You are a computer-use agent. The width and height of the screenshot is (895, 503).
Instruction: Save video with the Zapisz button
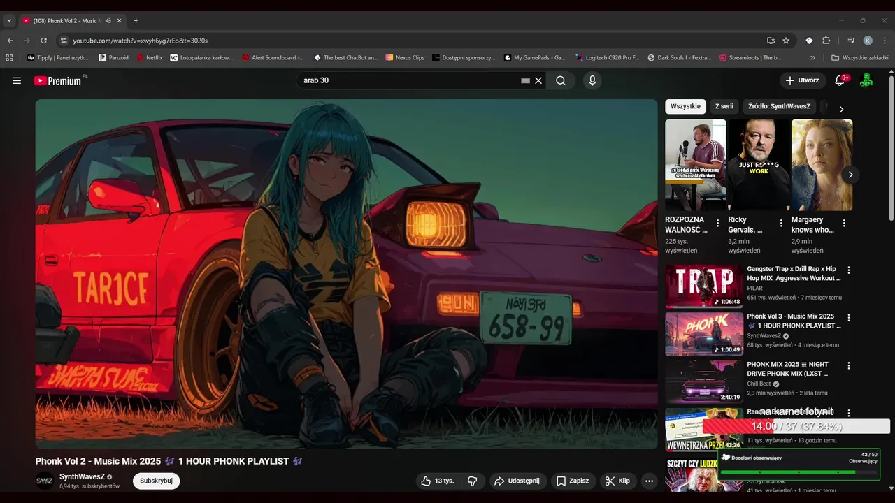(573, 481)
